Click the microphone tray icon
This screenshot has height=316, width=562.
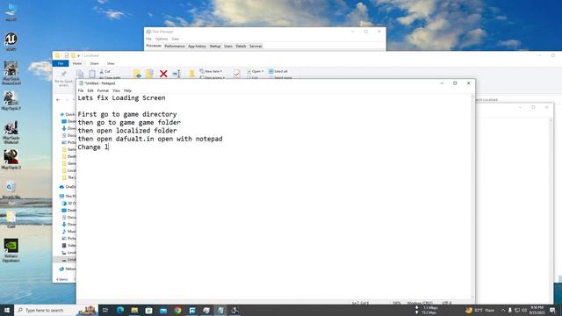(x=509, y=310)
